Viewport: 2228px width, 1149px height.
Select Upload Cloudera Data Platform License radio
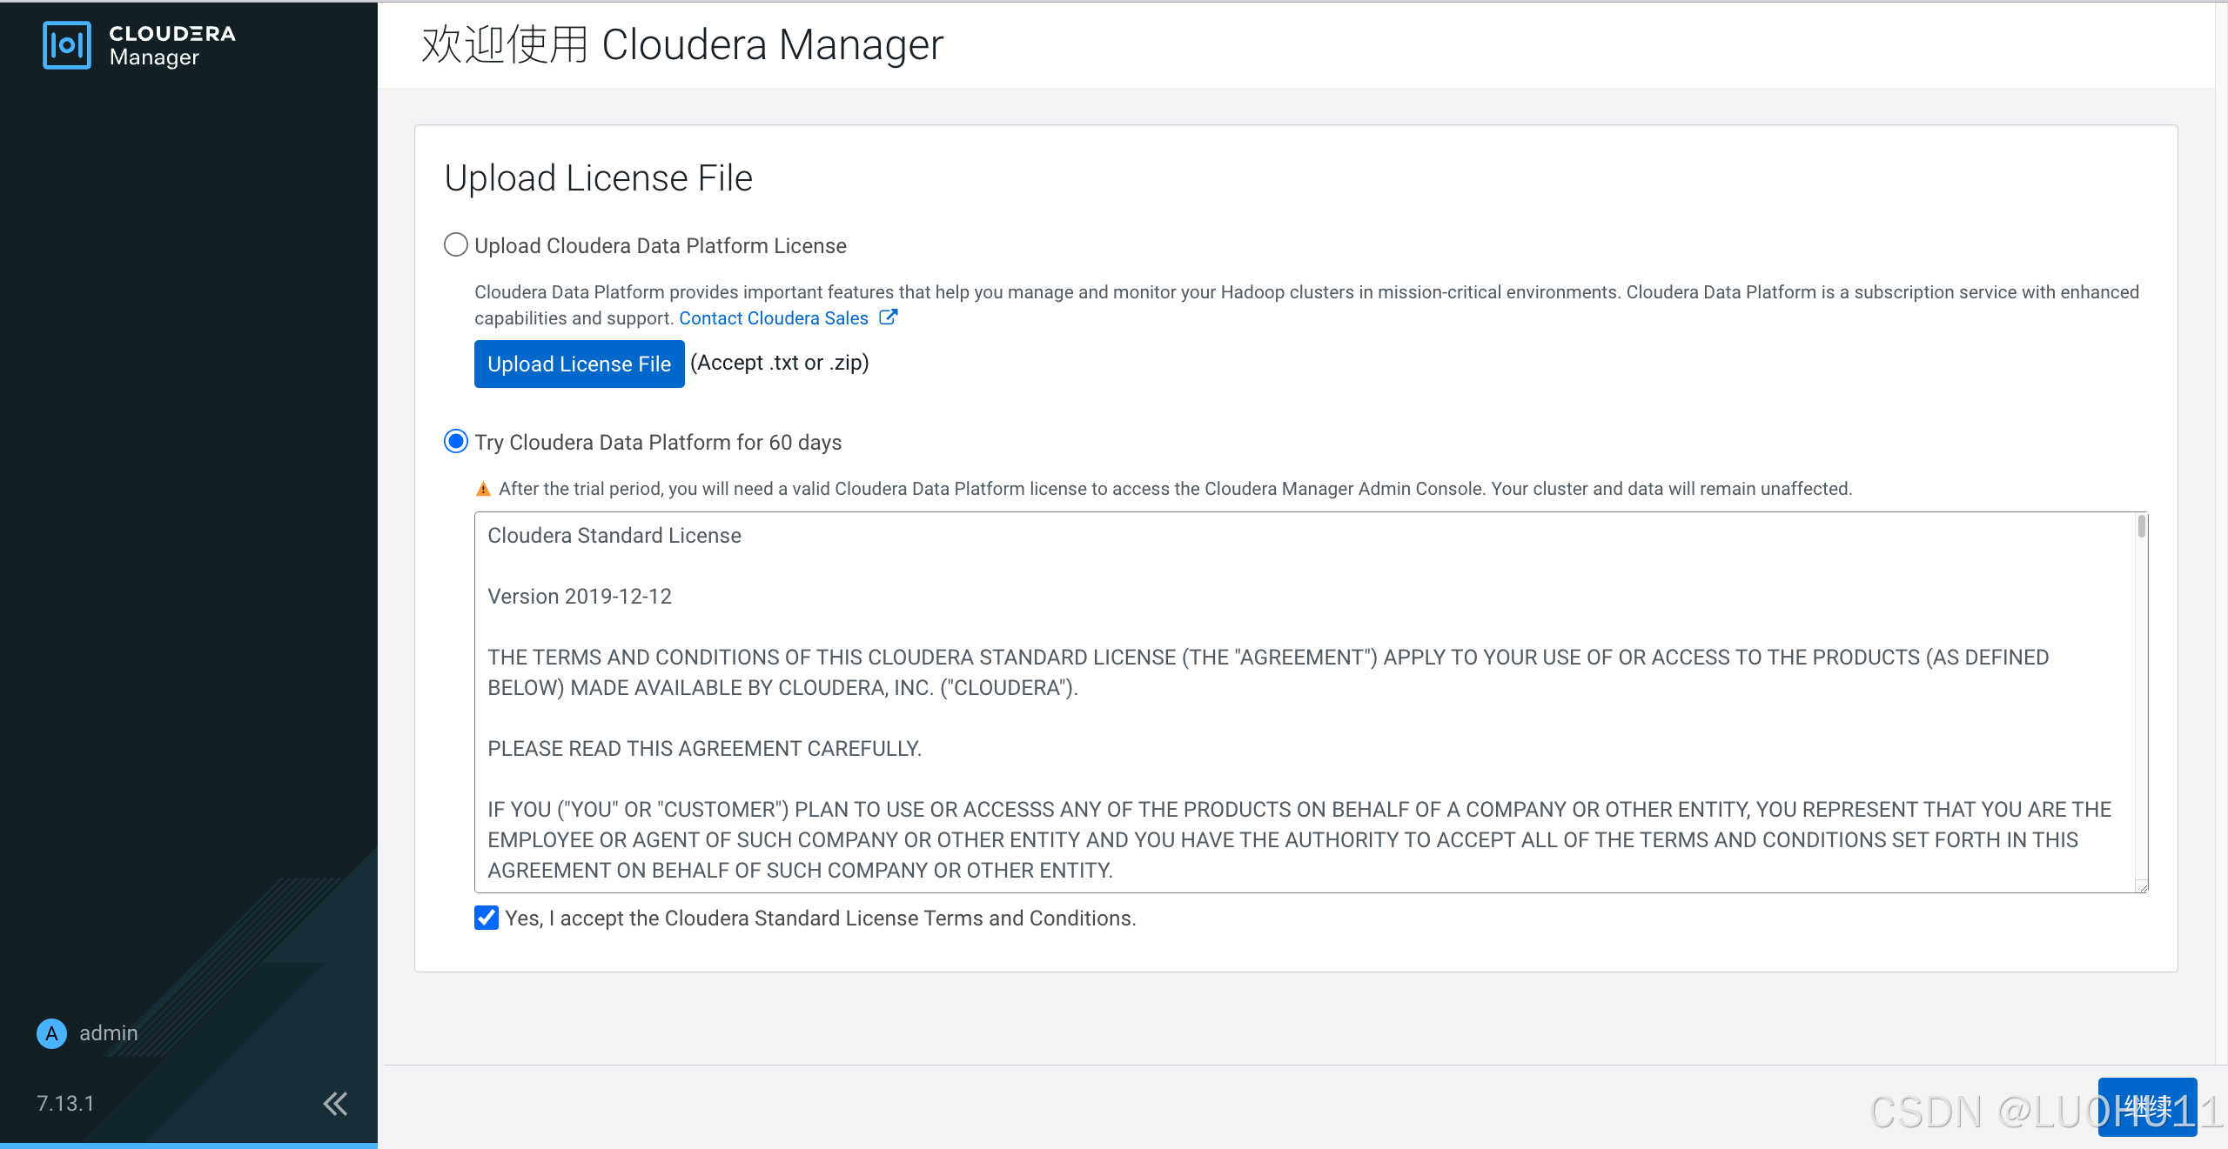(x=456, y=245)
